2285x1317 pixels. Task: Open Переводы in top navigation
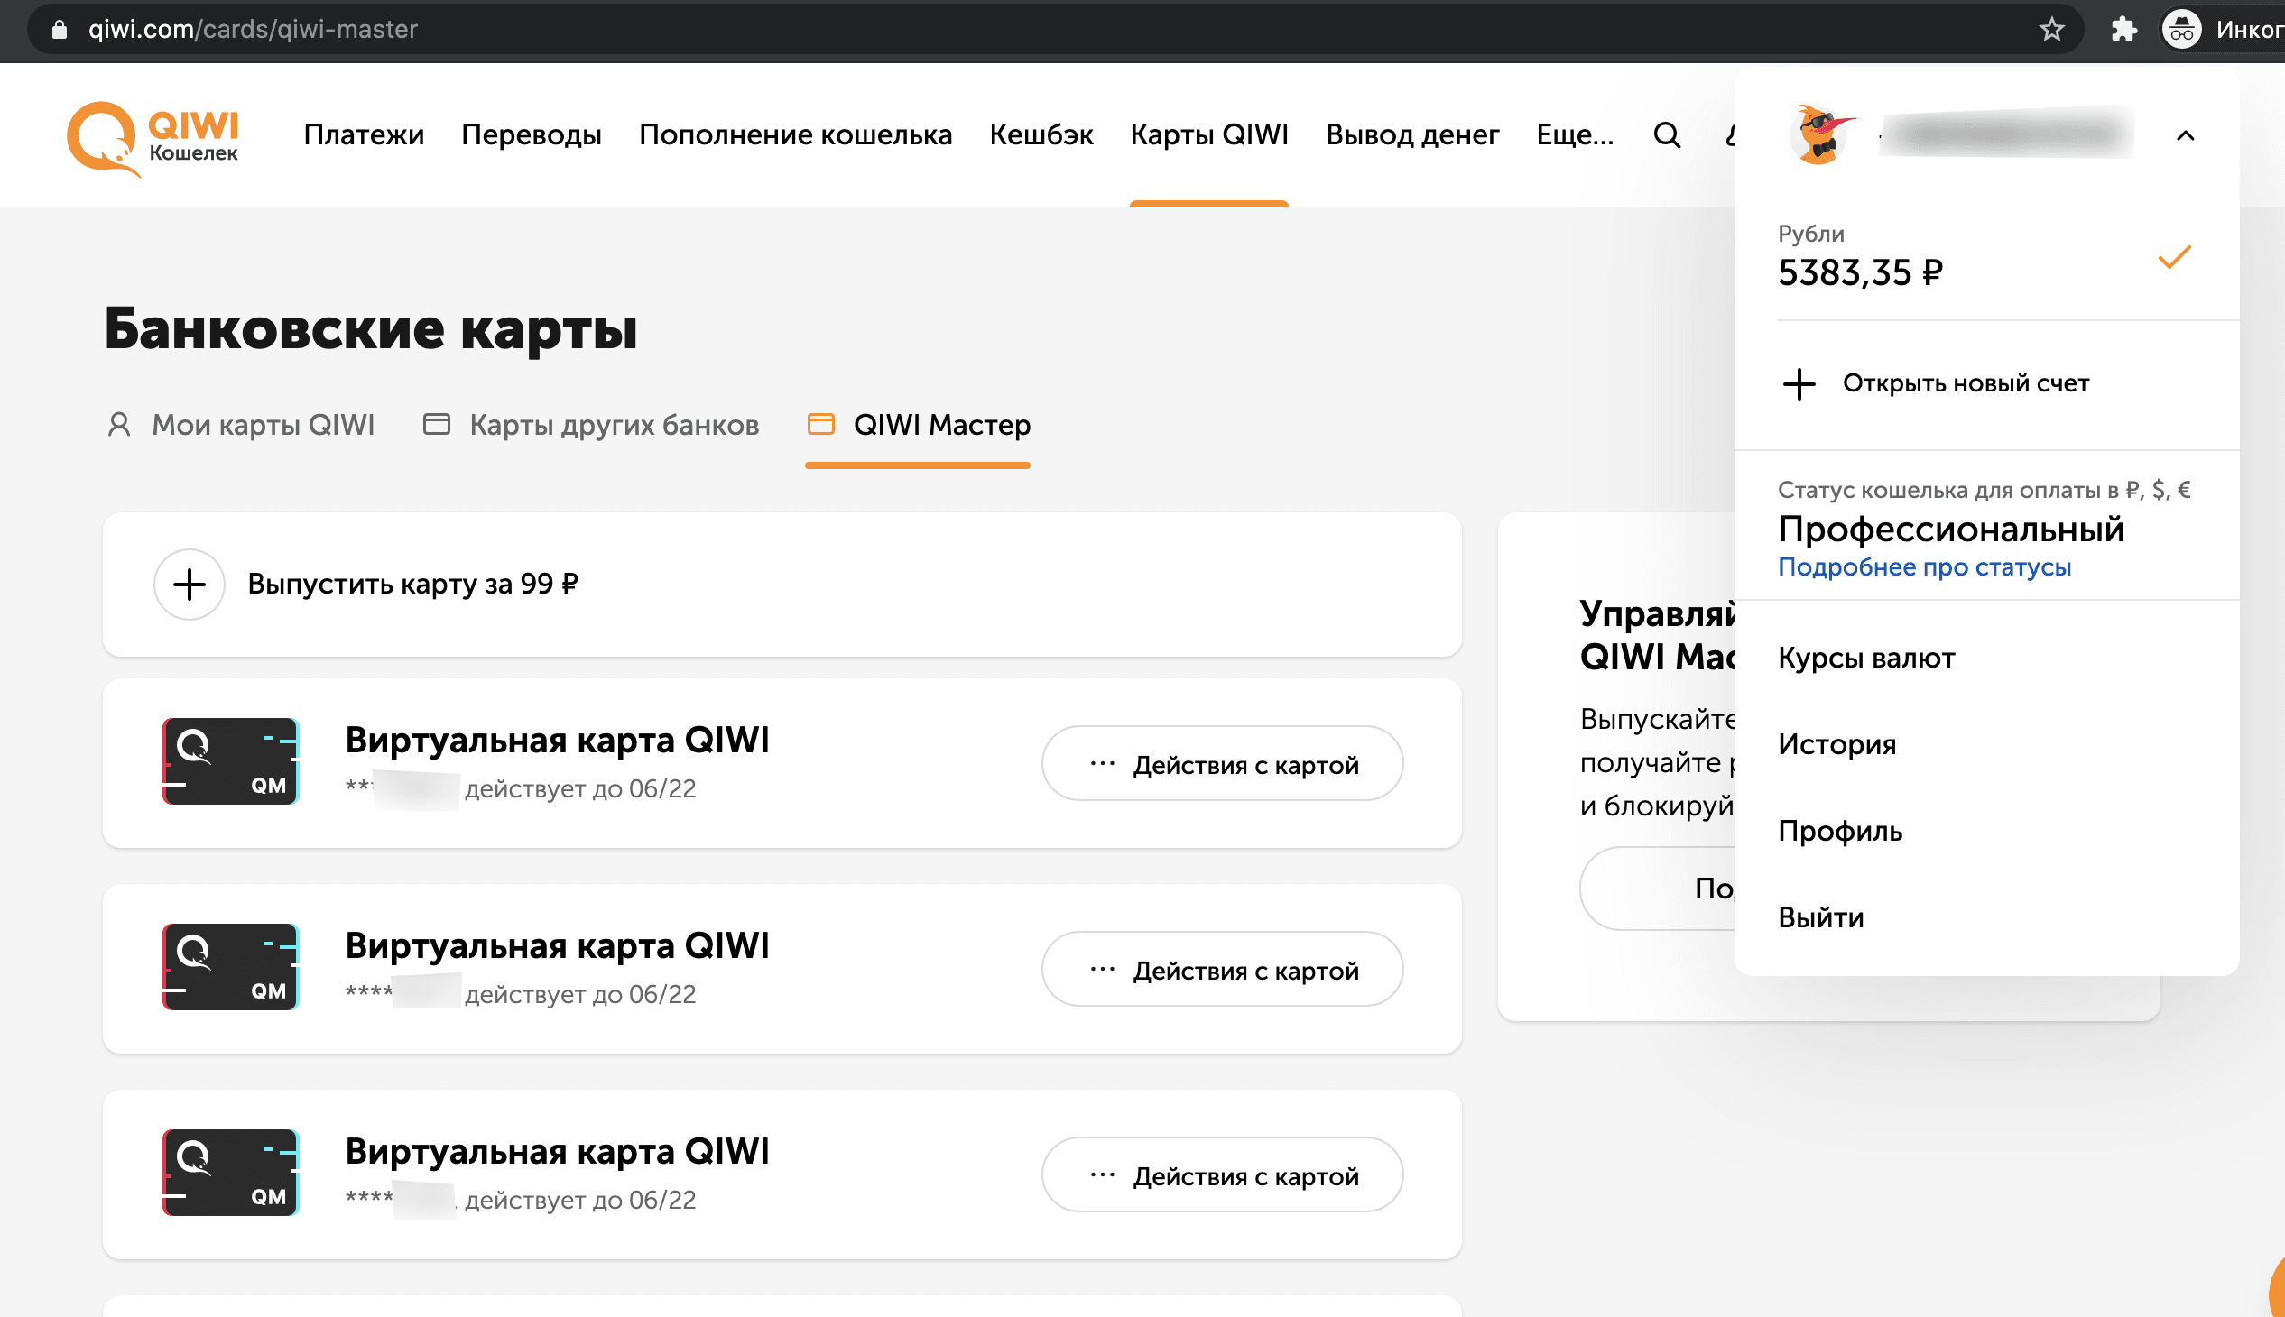pos(532,134)
